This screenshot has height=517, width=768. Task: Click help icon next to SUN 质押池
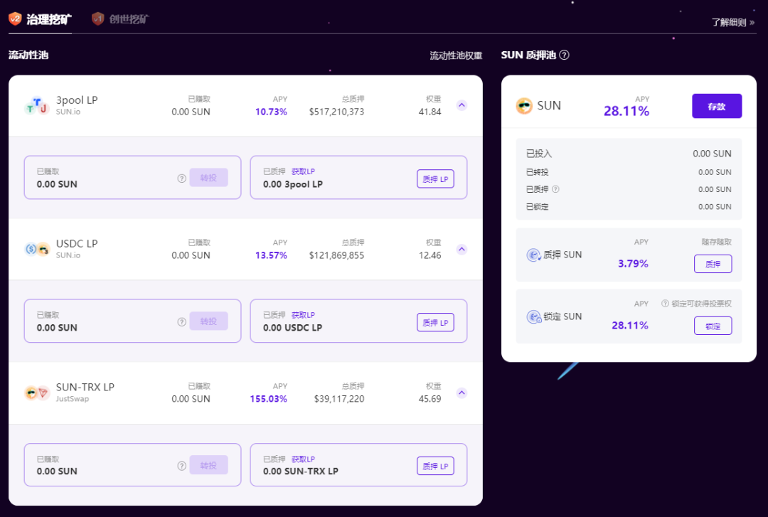[x=564, y=55]
